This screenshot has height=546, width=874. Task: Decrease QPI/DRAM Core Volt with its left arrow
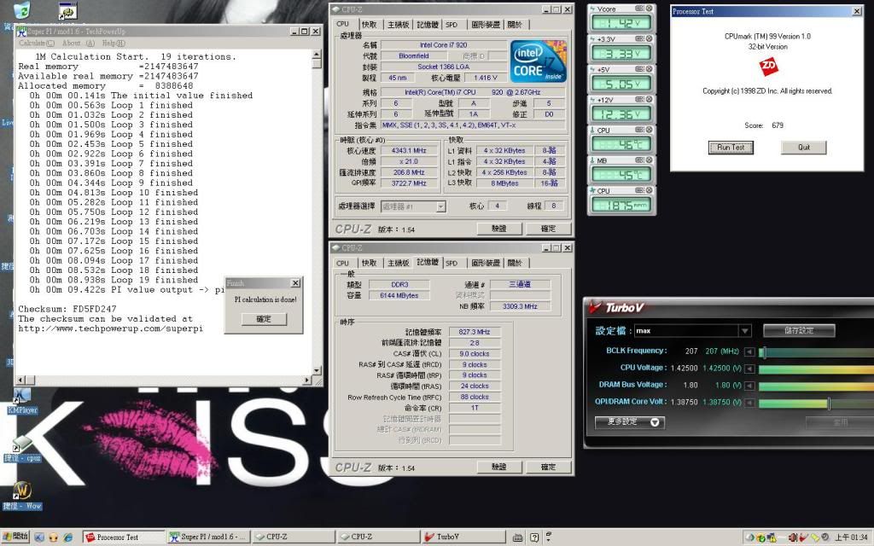749,403
